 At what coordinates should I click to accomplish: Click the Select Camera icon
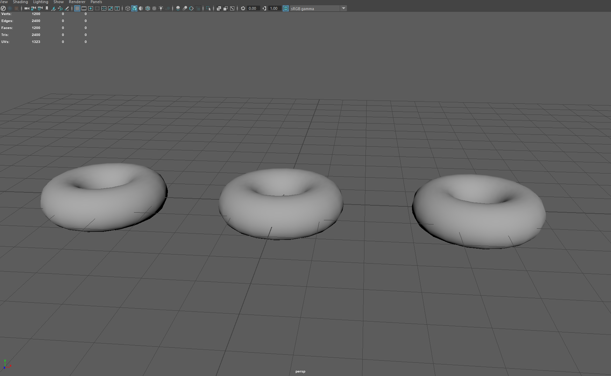[27, 8]
